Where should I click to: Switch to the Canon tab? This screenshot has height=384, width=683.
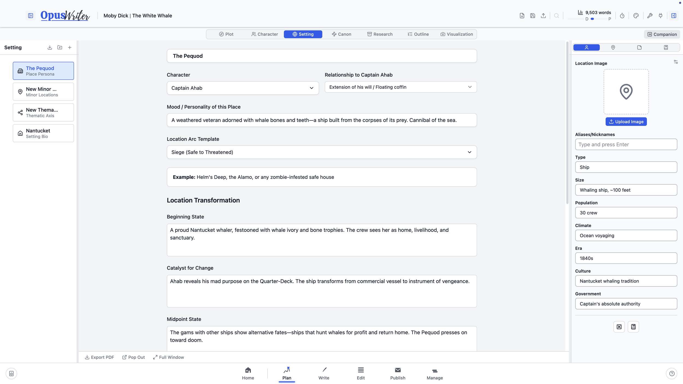[x=341, y=34]
